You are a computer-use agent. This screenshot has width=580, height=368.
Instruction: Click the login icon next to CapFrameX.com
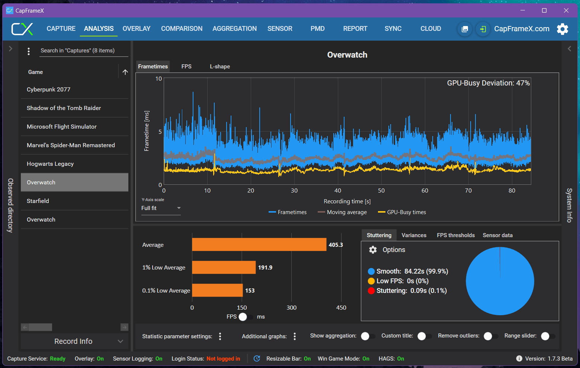(483, 29)
